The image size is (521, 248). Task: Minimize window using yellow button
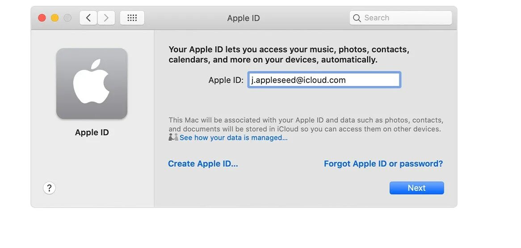[x=55, y=18]
